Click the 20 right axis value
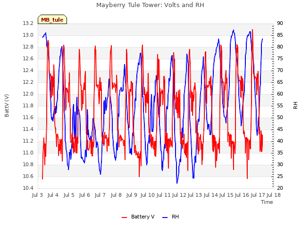Viewport: 302px width, 226px height. coord(280,188)
